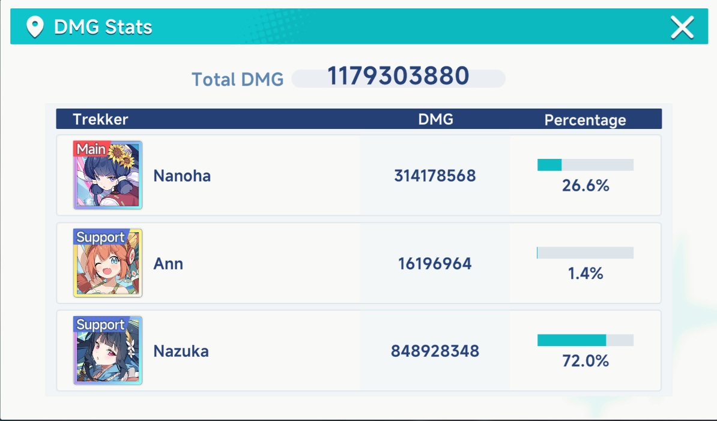Click Nazuka's 72.0% damage bar
The image size is (717, 421).
(x=585, y=340)
